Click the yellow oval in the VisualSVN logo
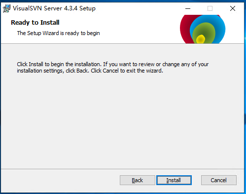 tap(201, 39)
